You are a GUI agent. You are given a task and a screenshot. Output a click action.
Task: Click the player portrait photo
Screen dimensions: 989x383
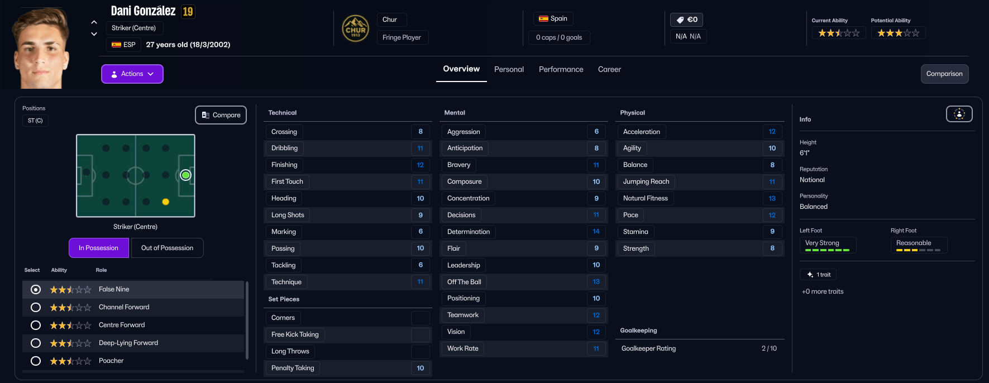point(41,48)
